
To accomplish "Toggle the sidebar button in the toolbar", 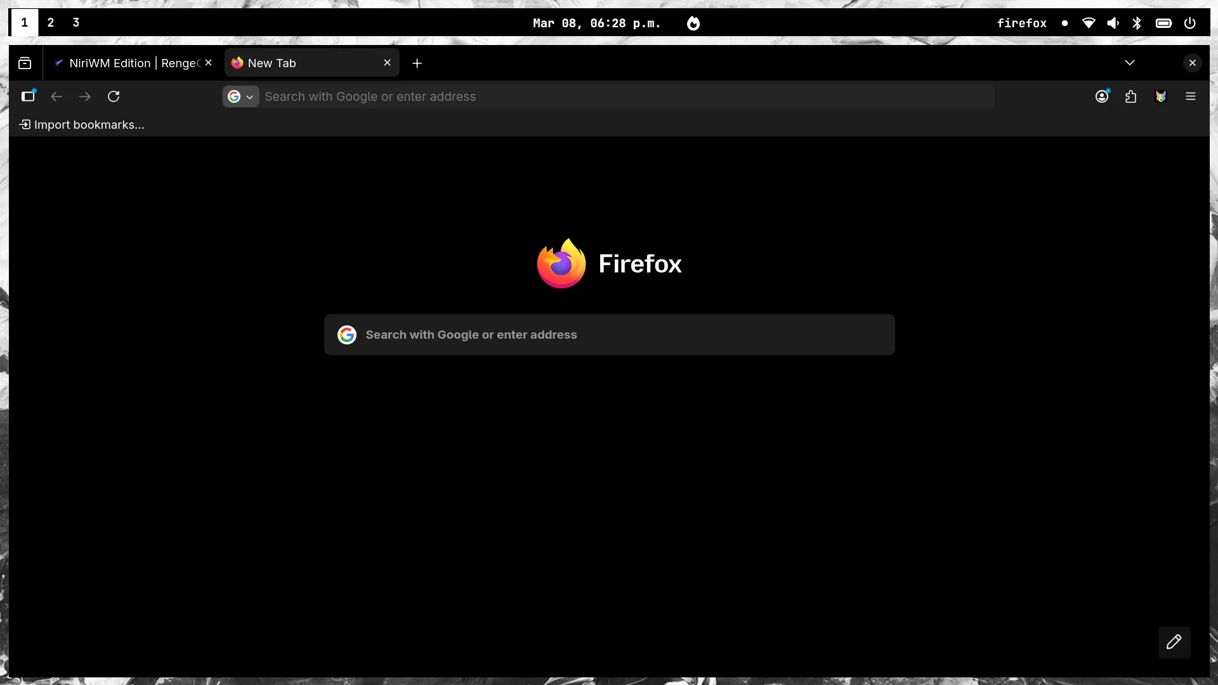I will [x=29, y=96].
